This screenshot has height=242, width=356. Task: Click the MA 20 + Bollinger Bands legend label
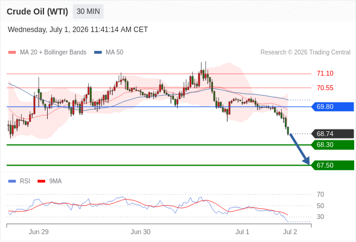click(x=53, y=53)
